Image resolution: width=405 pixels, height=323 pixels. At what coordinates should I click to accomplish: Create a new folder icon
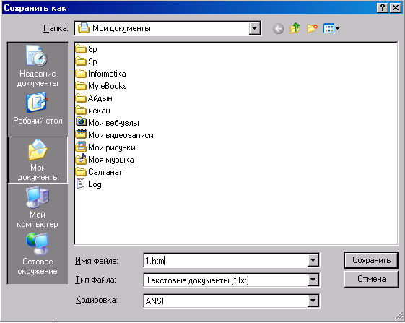(312, 28)
